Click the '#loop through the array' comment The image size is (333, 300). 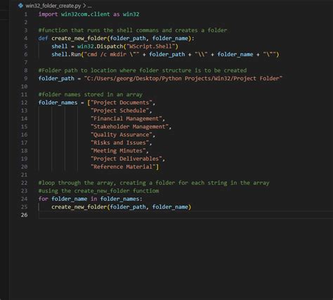click(154, 183)
